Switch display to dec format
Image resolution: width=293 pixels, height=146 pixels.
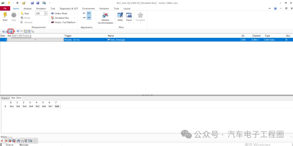tap(84, 13)
